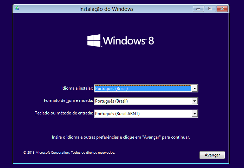
Task: Click the Formato de hora e moeda label
Action: point(68,100)
